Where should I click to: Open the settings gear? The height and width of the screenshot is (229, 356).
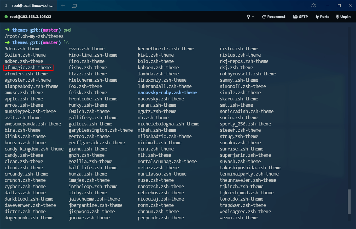314,6
